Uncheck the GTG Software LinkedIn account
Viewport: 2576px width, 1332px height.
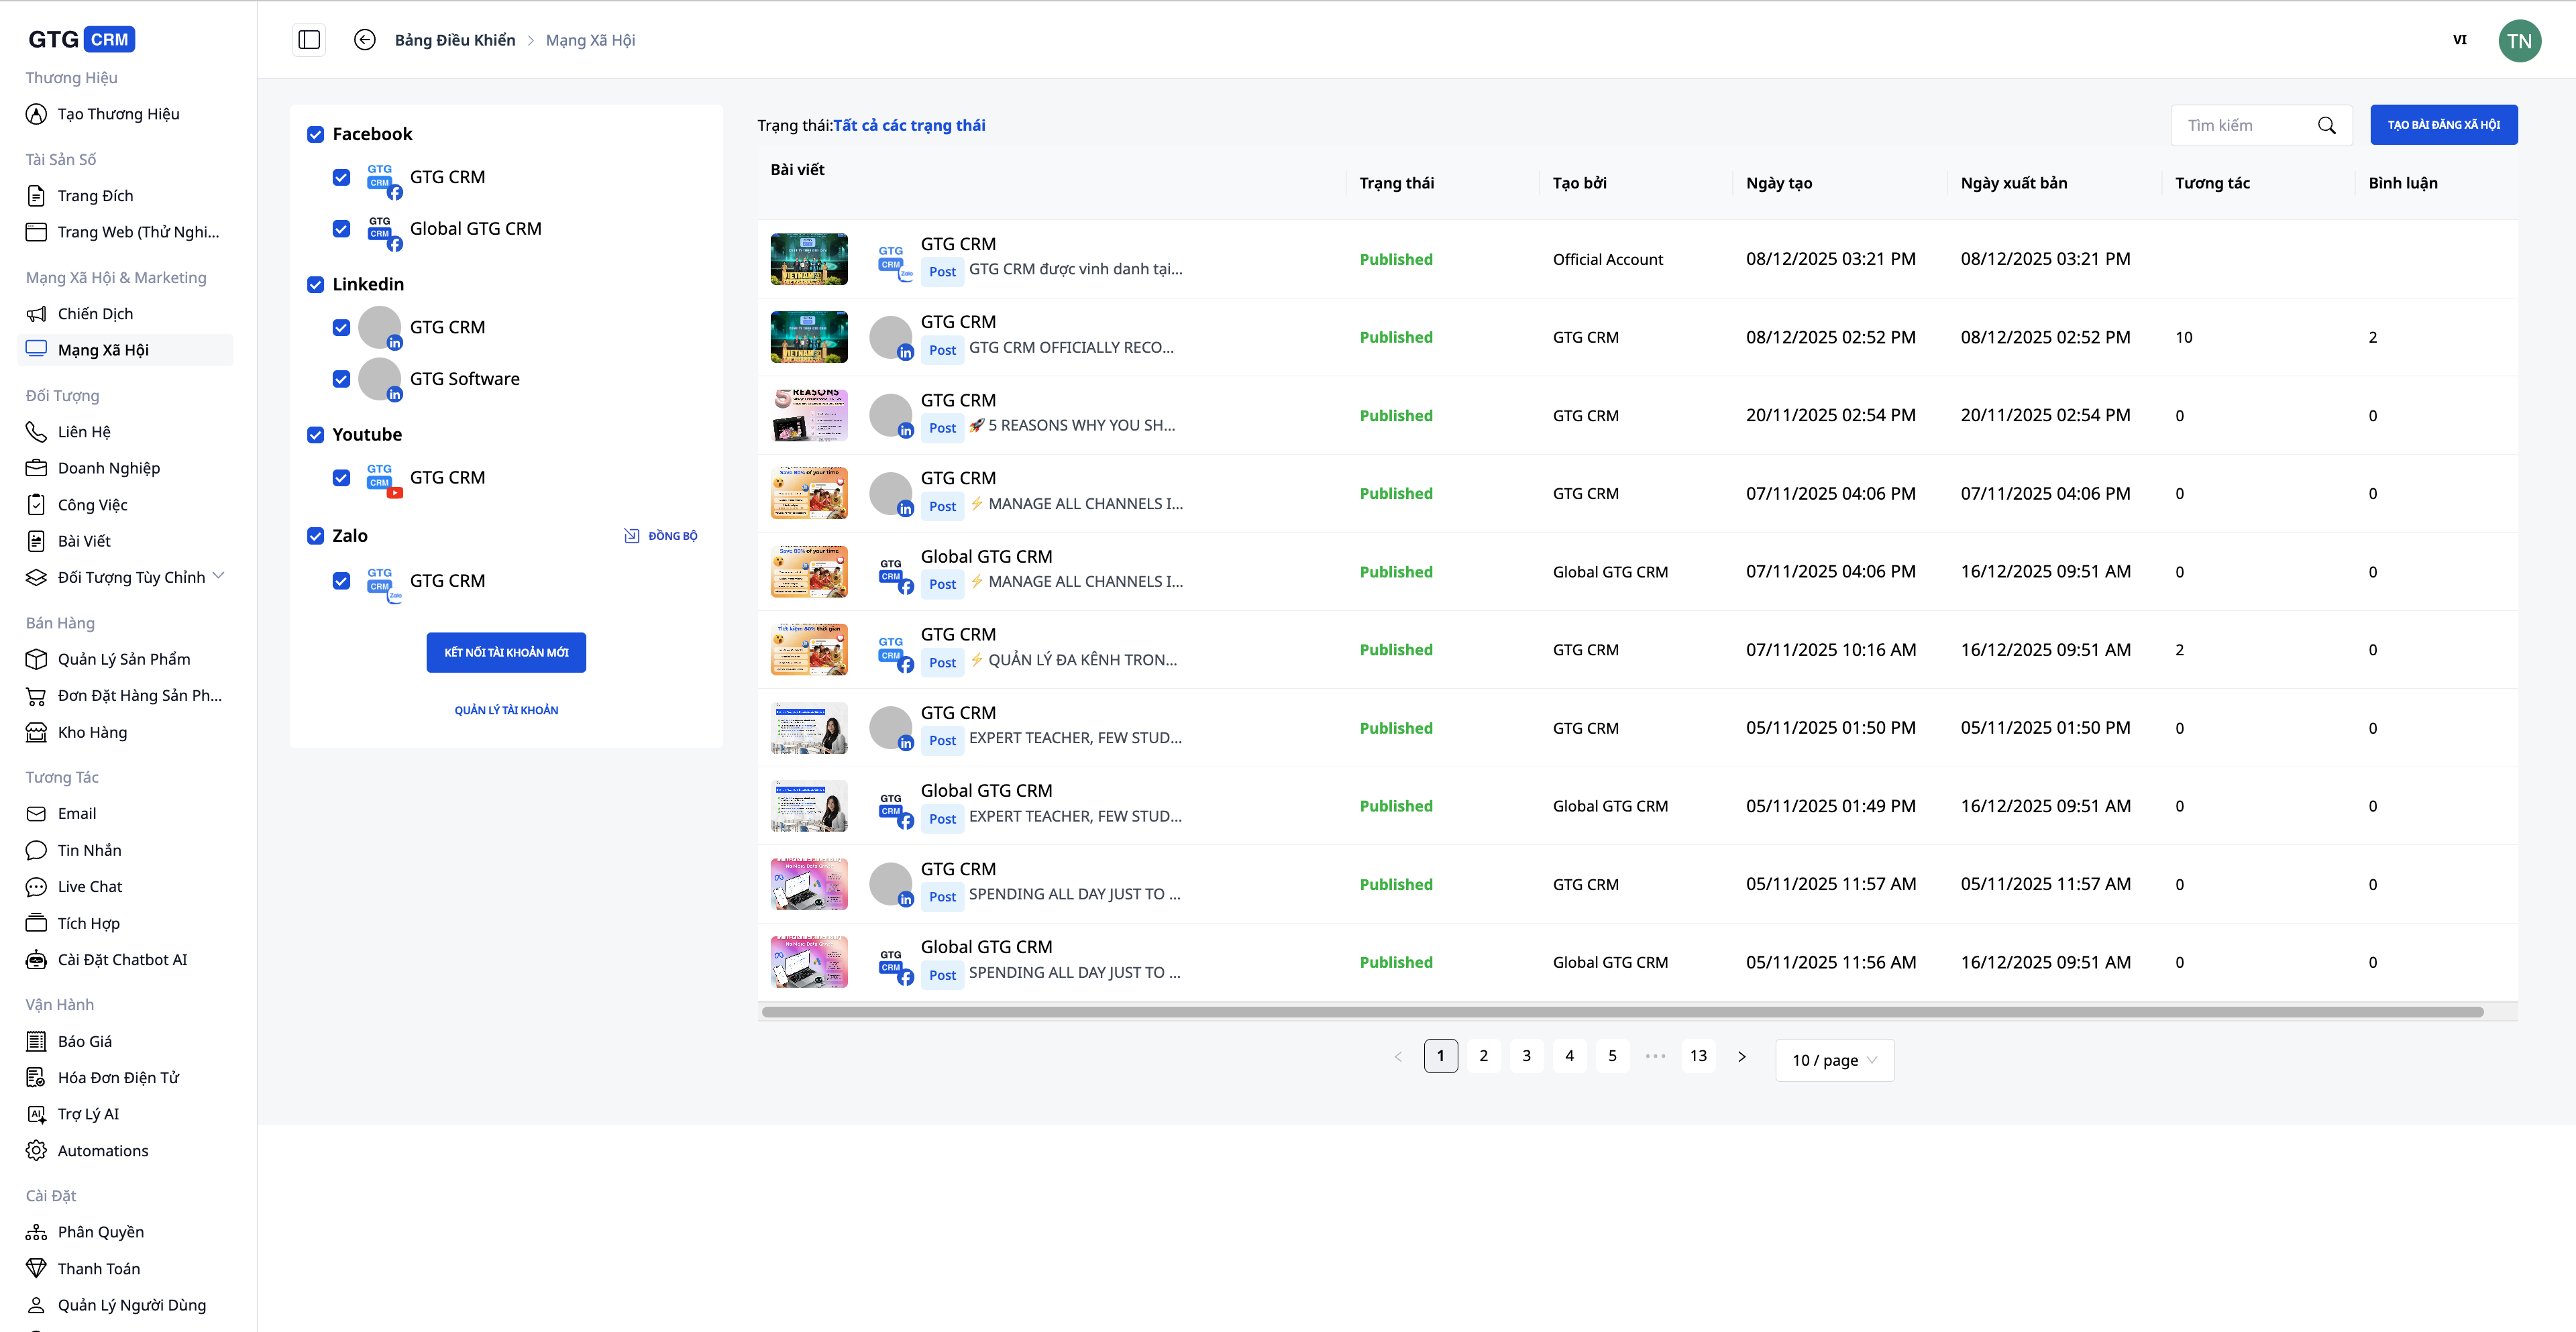coord(341,379)
